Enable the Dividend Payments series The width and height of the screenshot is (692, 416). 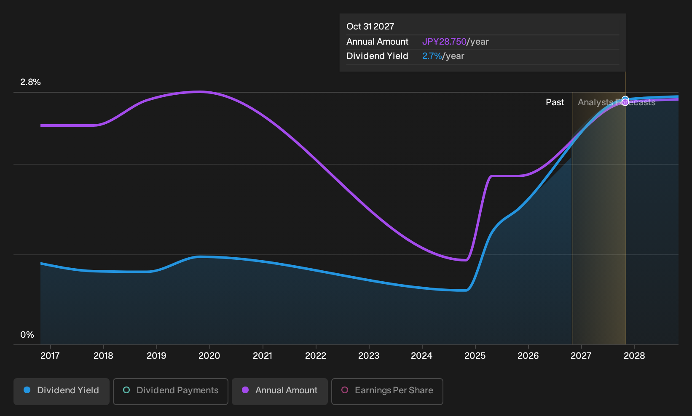coord(171,392)
